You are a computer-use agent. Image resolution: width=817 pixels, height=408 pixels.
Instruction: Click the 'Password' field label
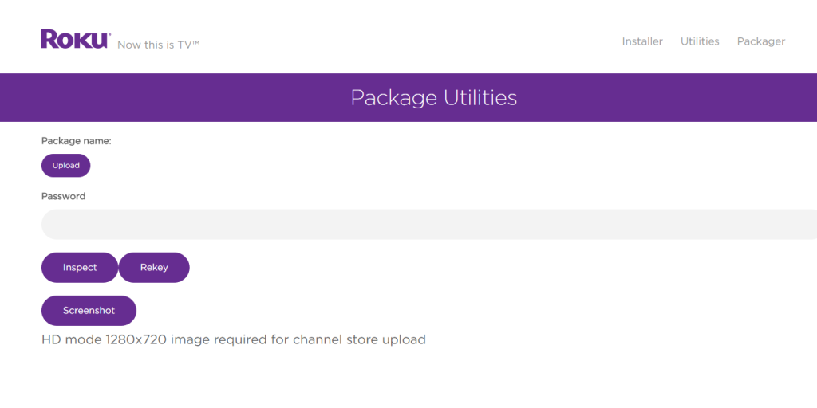point(63,196)
